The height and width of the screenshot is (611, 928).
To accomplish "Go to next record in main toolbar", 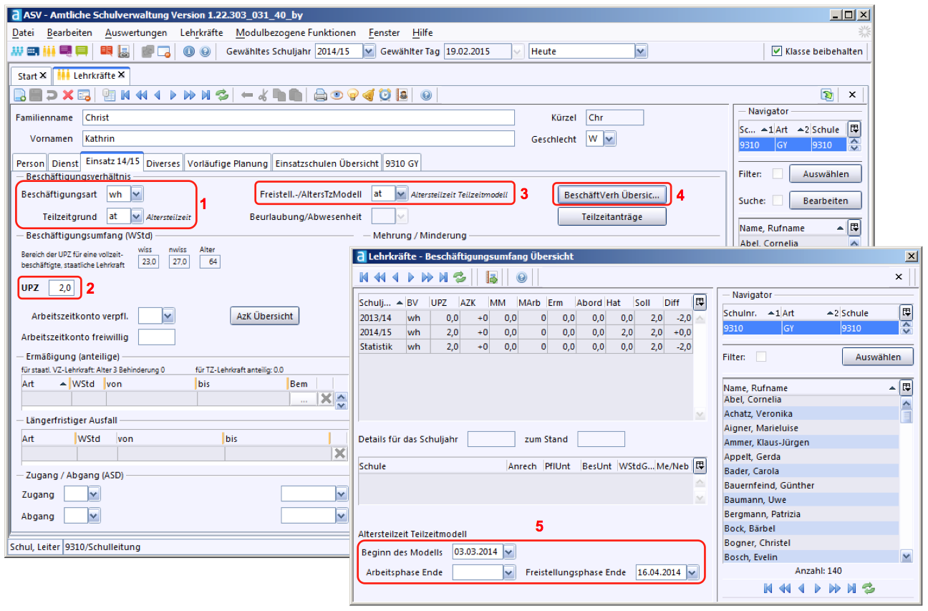I will tap(173, 95).
